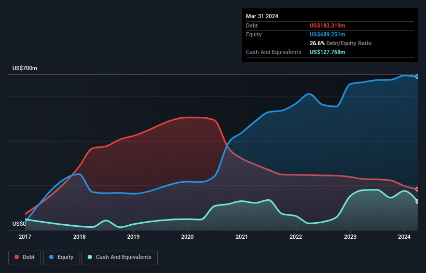Click the US$0 y-axis label

click(x=19, y=224)
